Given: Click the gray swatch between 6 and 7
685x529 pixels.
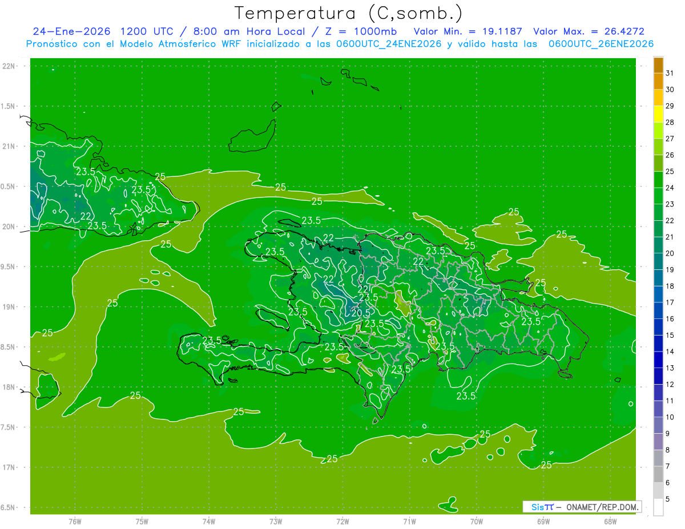Looking at the screenshot, I should [x=658, y=475].
